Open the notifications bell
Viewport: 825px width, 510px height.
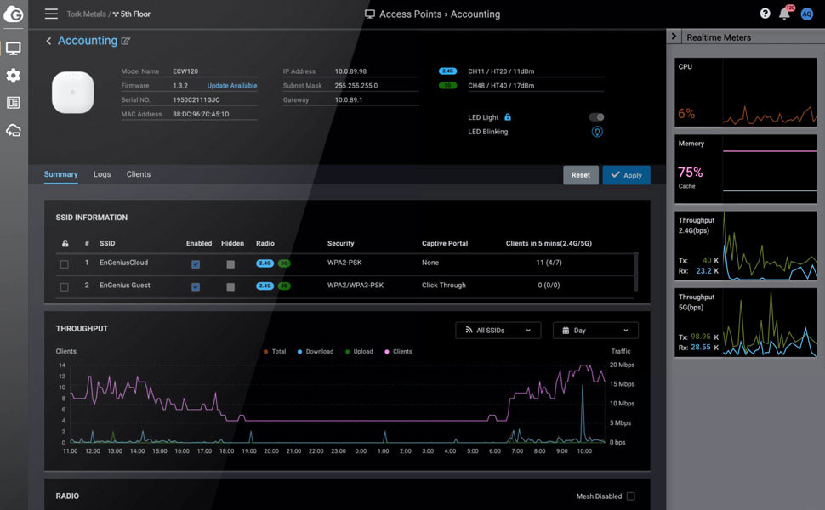pos(784,14)
